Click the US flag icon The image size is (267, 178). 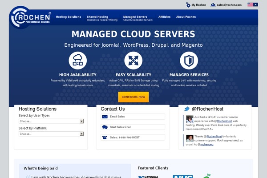tap(250, 4)
